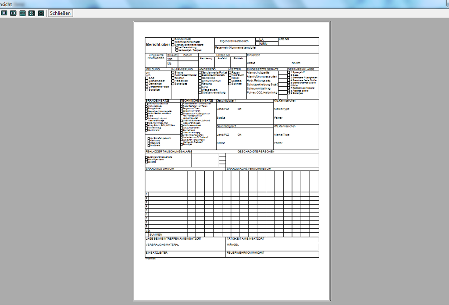Click 'LAGE BEIM EINTREFFEN AM EINSATZORT'

(x=173, y=239)
